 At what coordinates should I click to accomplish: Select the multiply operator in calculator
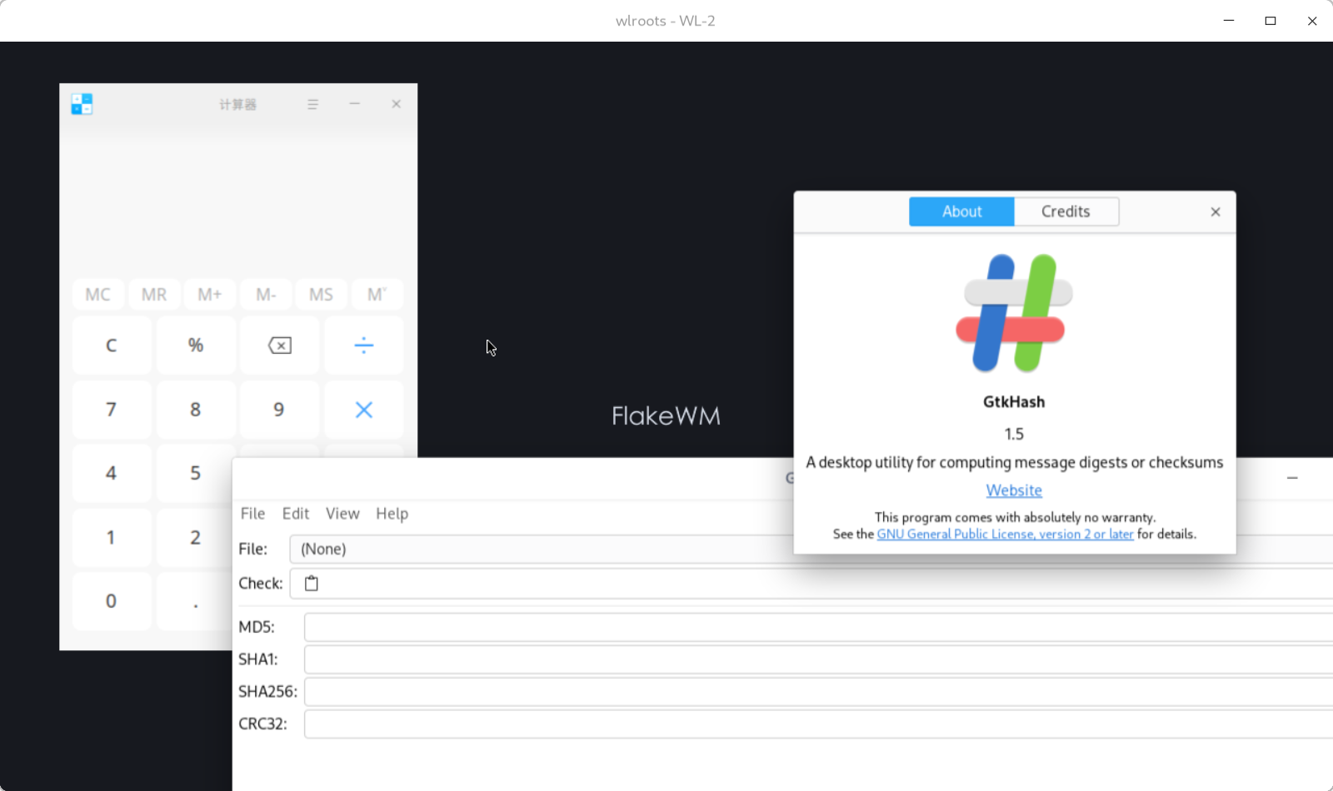[364, 409]
